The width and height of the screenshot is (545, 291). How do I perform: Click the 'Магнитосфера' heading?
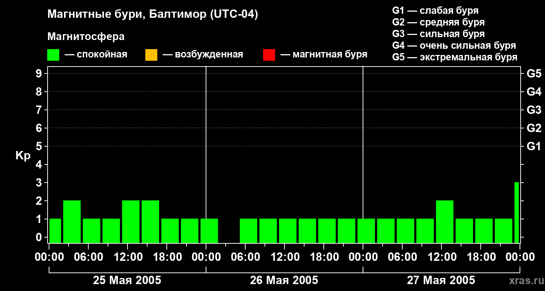click(86, 37)
